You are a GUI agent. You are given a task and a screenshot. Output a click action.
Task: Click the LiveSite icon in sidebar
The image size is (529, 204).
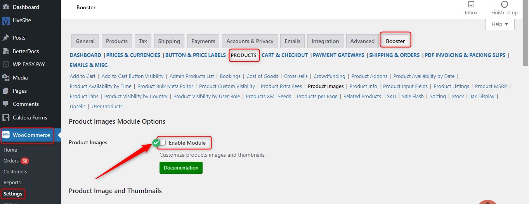(x=6, y=20)
